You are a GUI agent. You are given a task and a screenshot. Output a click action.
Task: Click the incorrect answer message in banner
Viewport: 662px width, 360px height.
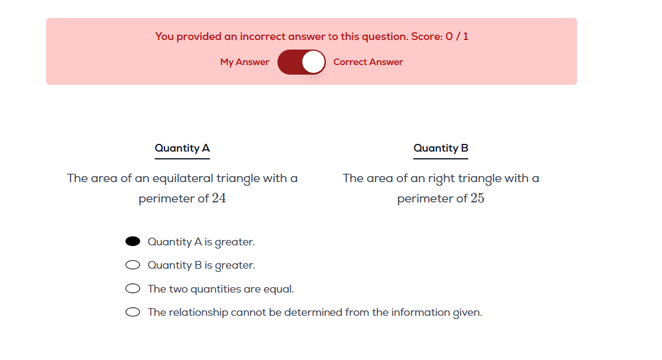[282, 36]
